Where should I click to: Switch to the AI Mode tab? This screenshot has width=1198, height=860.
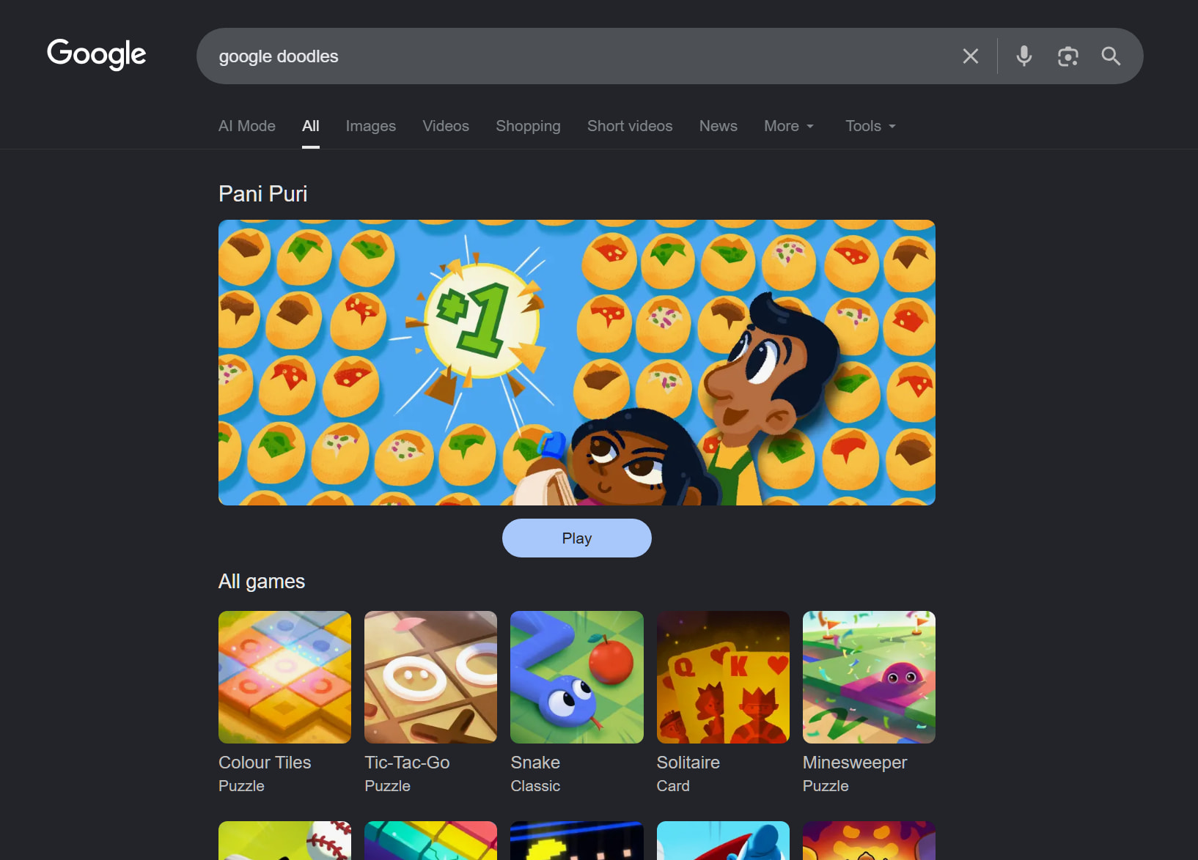[247, 126]
